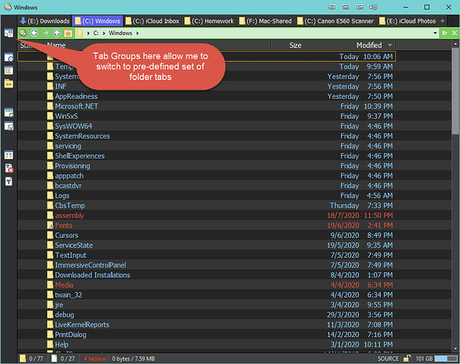Screen dimensions: 460x364
Task: Click the folder count icon in status bar
Action: point(23,358)
